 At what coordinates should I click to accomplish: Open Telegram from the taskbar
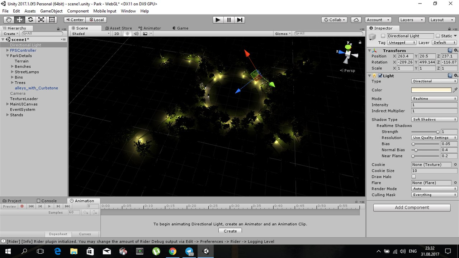189,251
